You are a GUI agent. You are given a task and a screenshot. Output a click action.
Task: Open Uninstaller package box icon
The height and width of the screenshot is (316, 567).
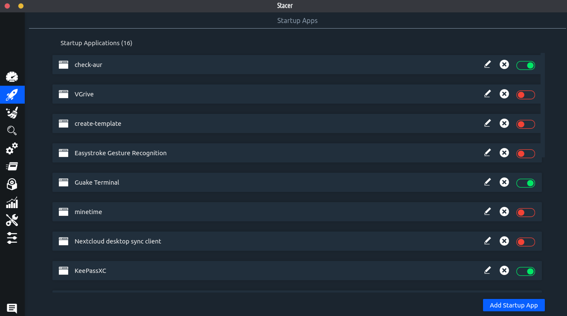[12, 184]
